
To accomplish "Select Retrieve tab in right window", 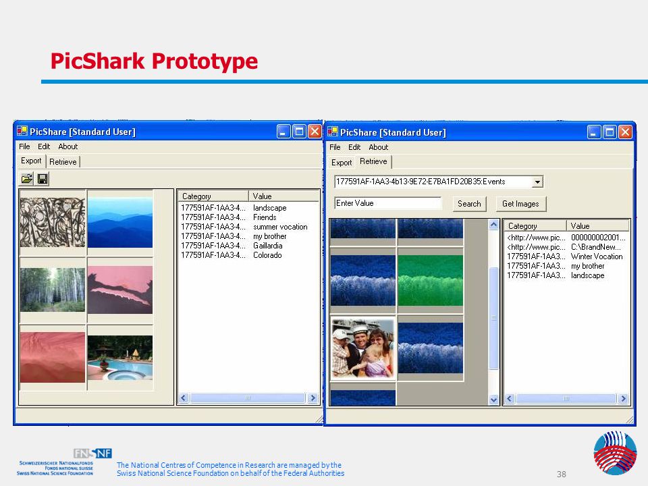I will coord(373,161).
